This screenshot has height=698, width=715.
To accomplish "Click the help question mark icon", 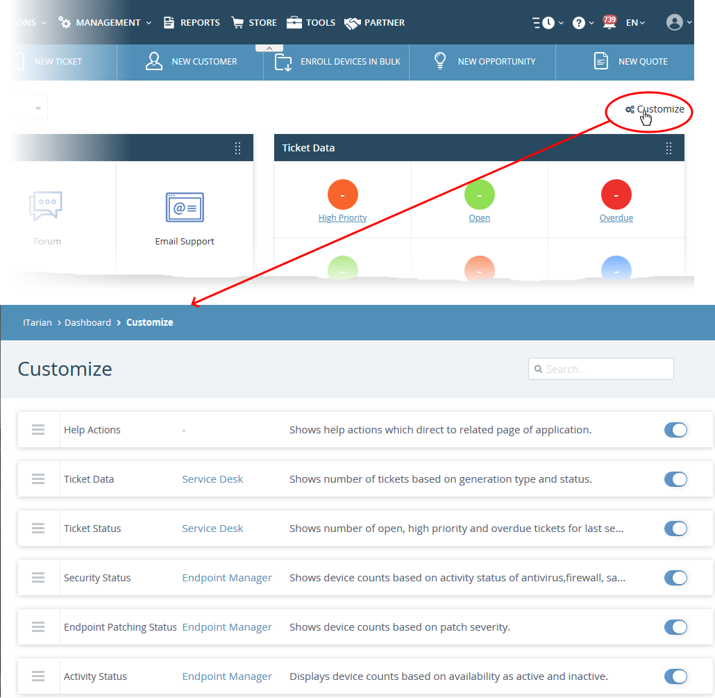I will pos(579,23).
